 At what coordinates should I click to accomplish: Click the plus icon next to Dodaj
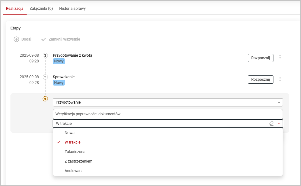click(16, 39)
